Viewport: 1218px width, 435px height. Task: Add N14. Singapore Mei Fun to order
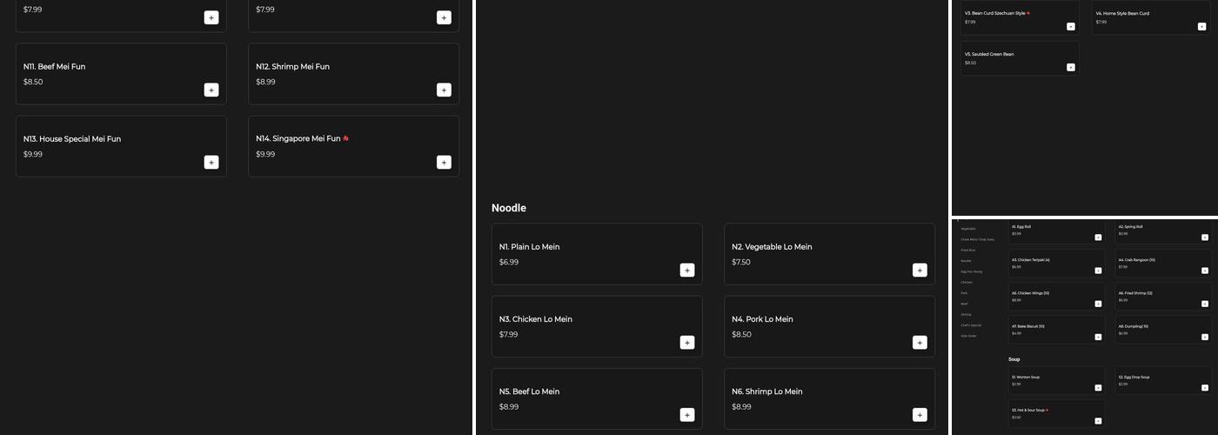click(x=444, y=162)
